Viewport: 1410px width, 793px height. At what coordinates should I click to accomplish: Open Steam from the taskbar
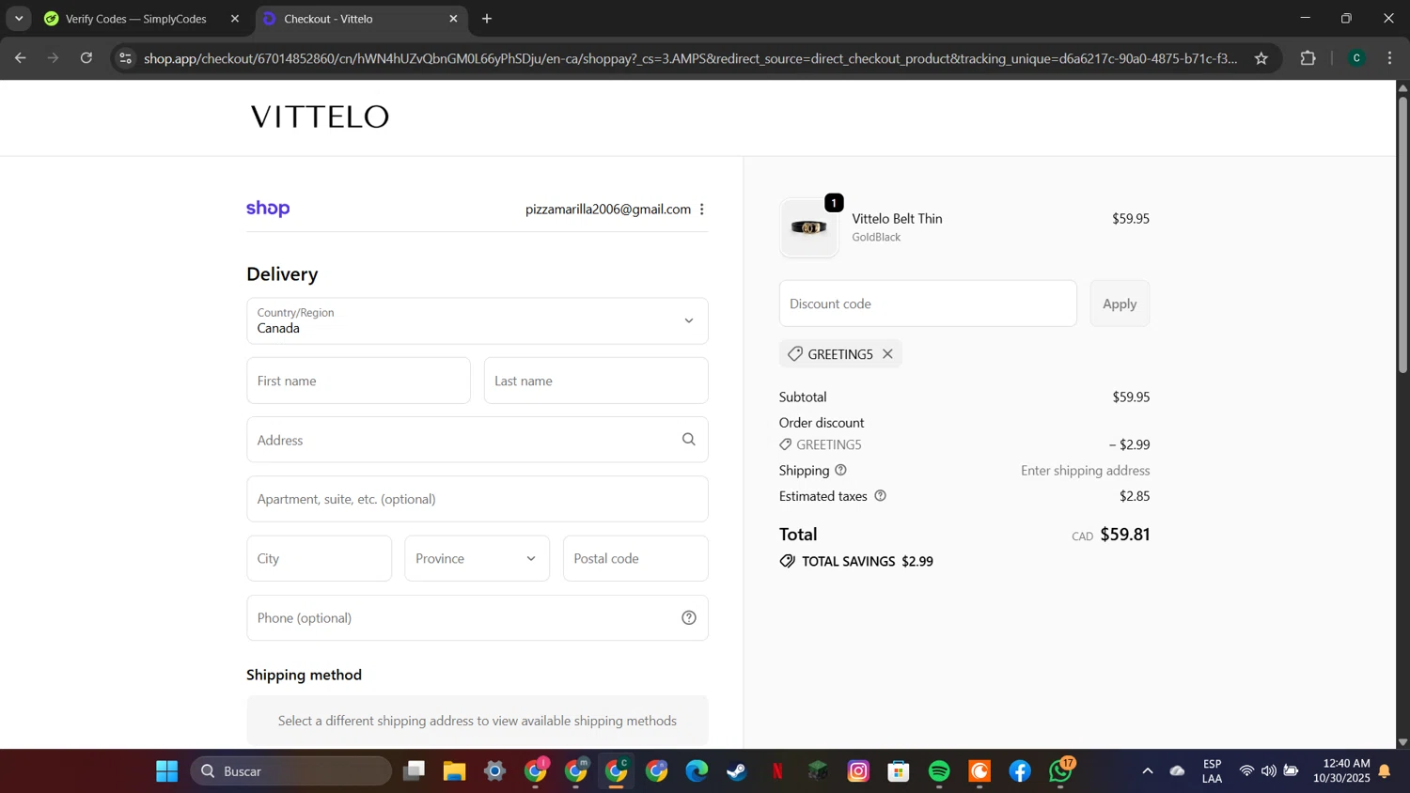(737, 771)
